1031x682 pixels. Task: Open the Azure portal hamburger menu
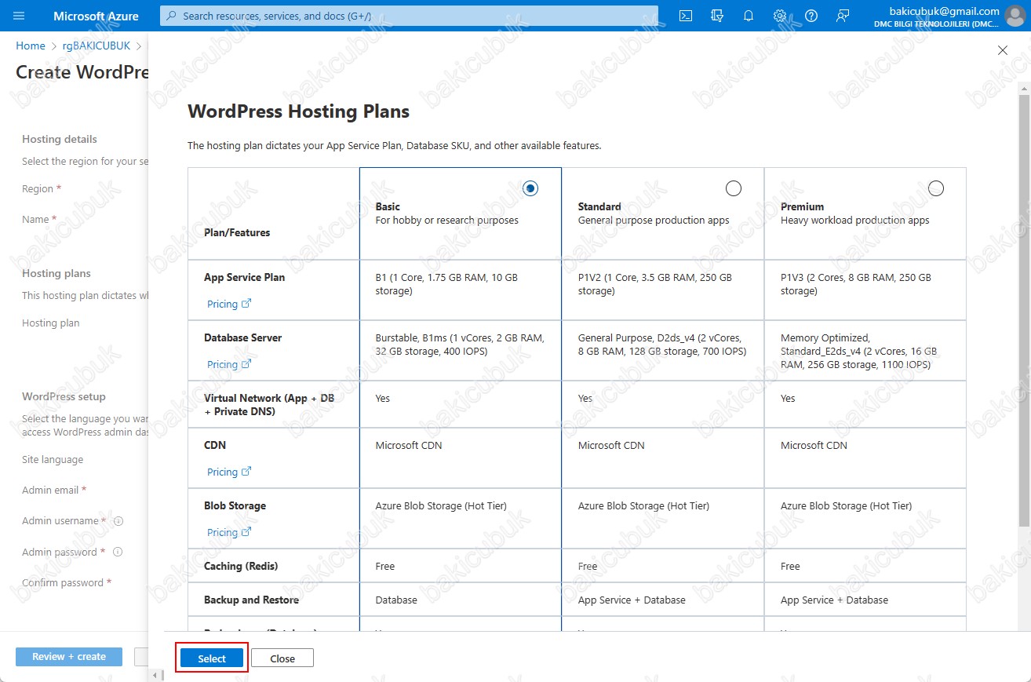click(x=20, y=16)
